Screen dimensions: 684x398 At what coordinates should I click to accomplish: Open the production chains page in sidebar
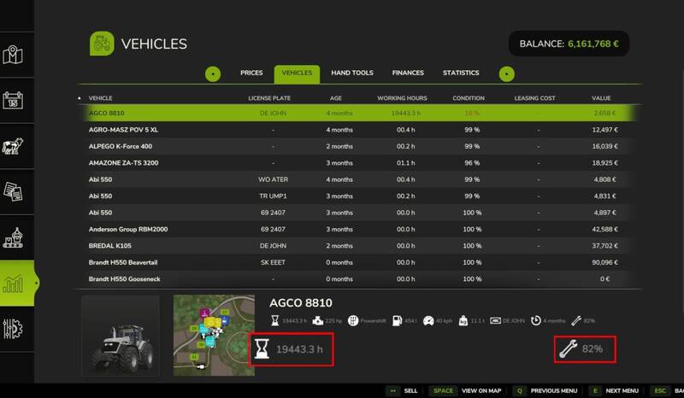15,238
